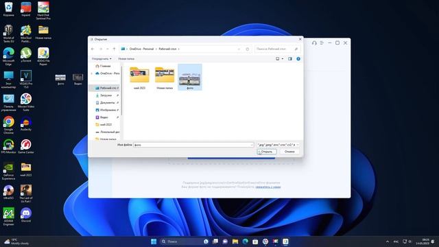The width and height of the screenshot is (439, 247).
Task: Focus the search field in the Open dialog
Action: point(277,49)
